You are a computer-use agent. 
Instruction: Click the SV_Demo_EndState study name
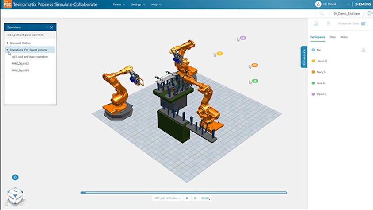(346, 14)
